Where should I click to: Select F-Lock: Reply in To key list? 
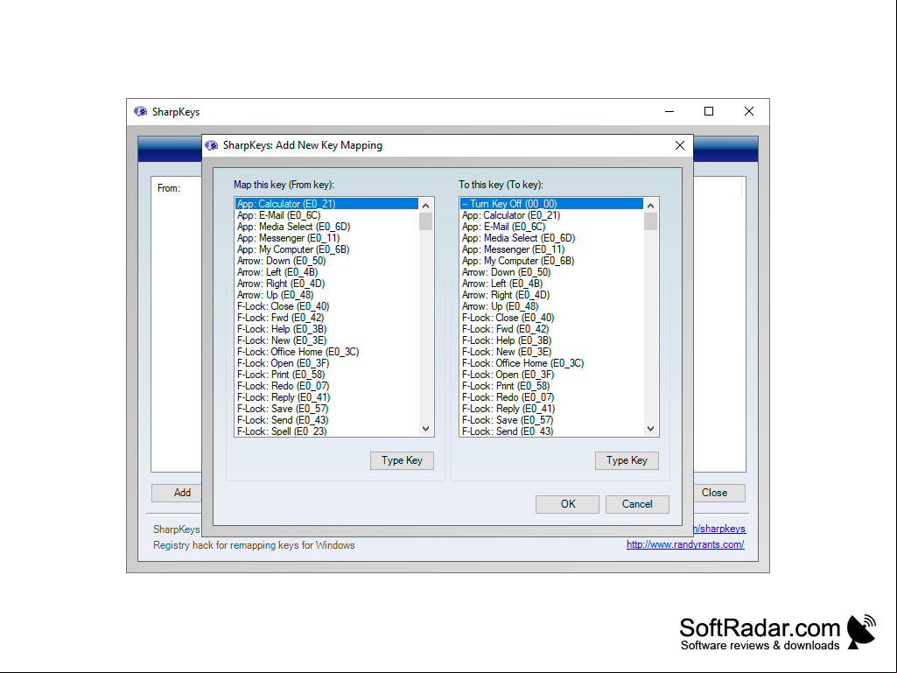click(551, 410)
